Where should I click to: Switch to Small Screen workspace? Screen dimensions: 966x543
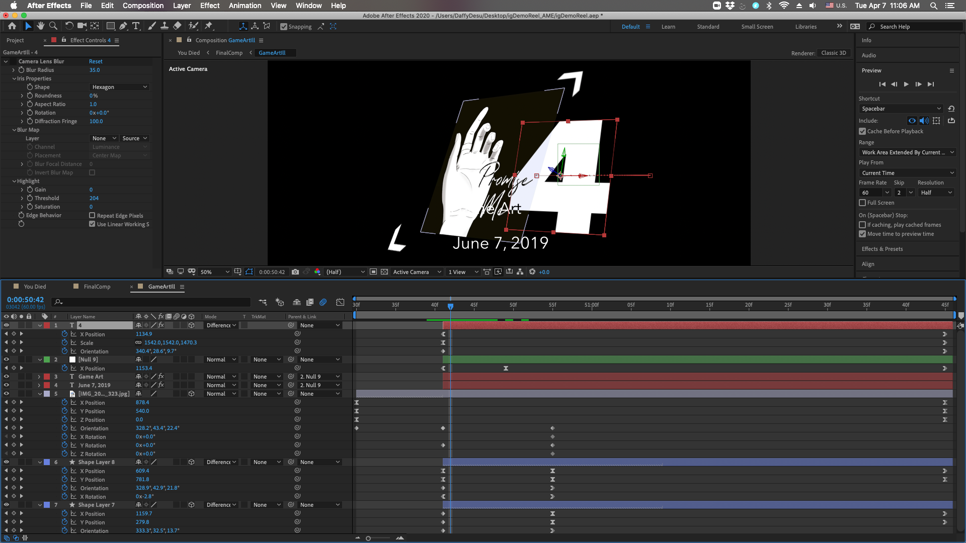[x=757, y=27]
